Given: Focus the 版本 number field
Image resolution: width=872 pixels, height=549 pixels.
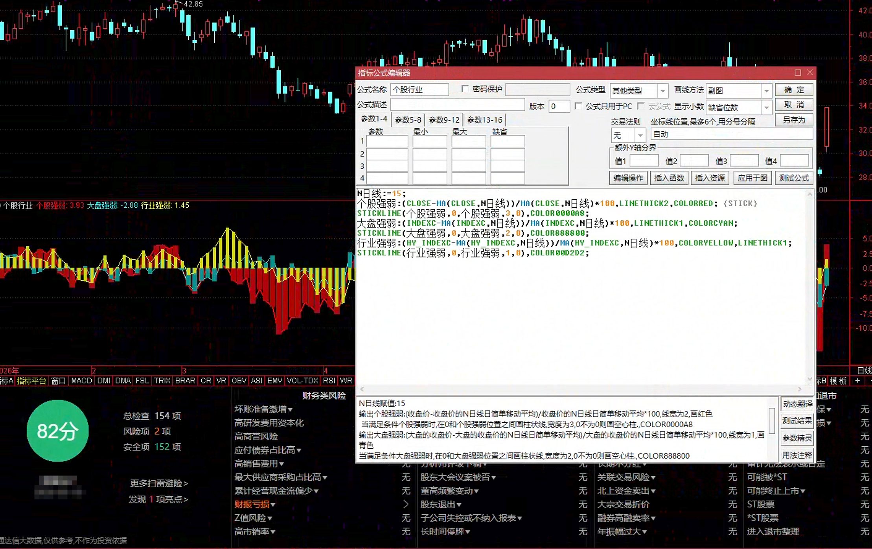Looking at the screenshot, I should [559, 106].
